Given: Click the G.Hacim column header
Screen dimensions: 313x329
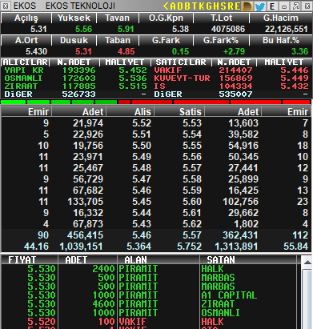Looking at the screenshot, I should 281,18.
